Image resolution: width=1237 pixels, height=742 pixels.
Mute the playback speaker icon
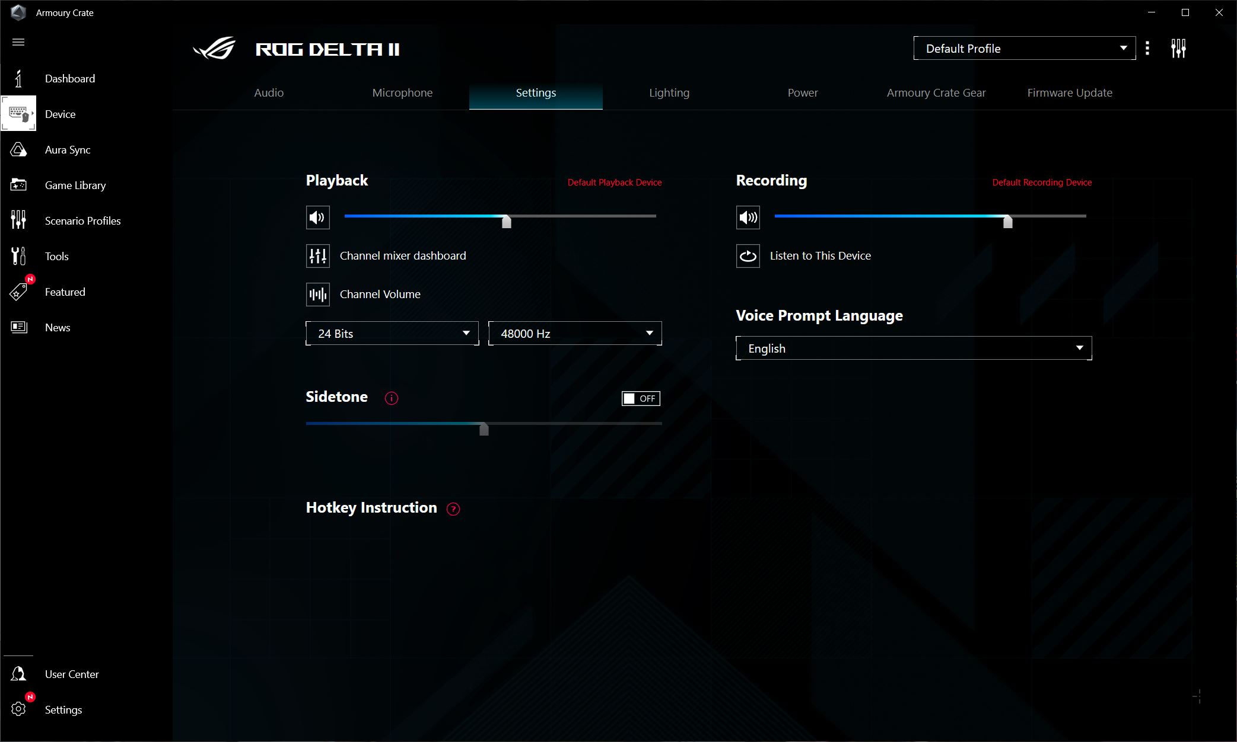click(x=318, y=218)
